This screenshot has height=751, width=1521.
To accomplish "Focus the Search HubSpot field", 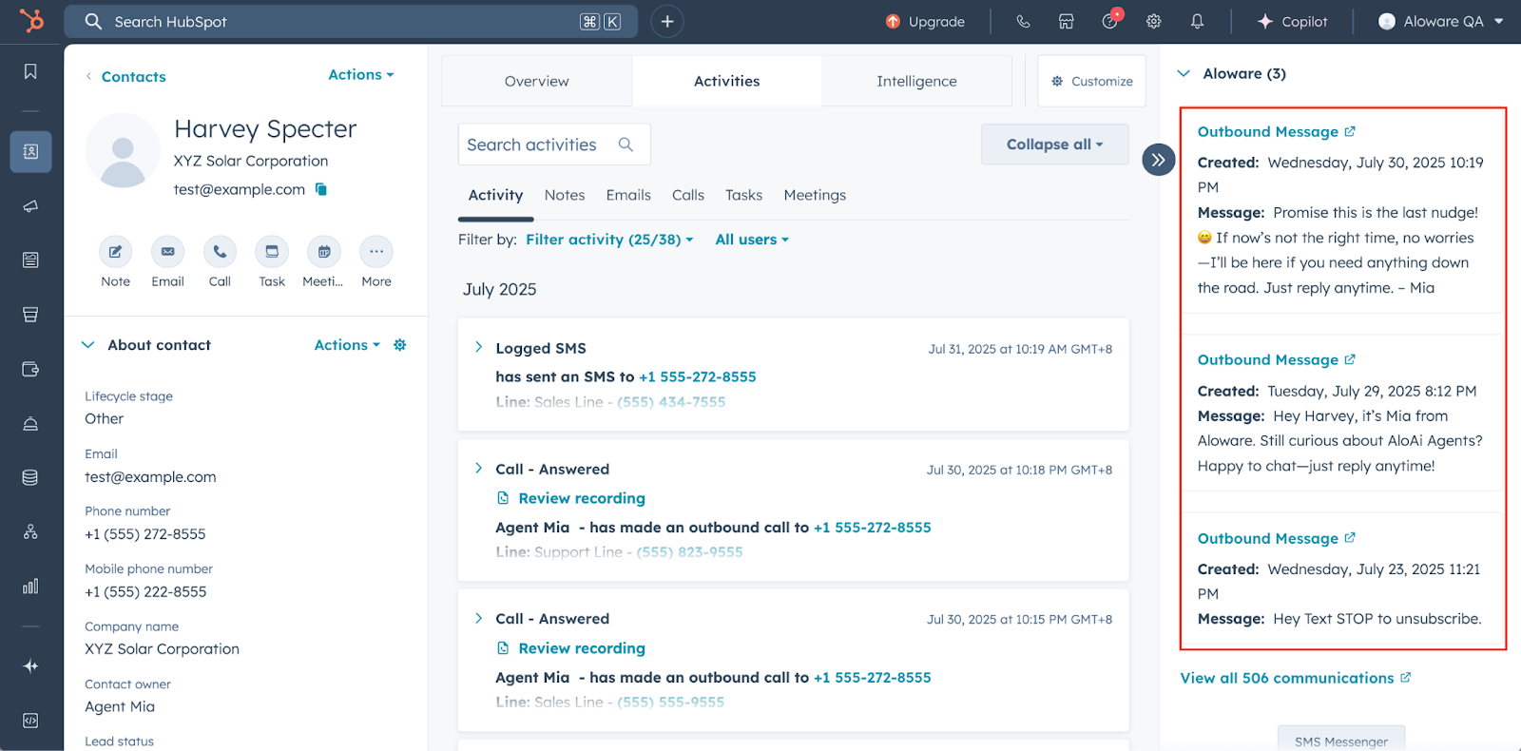I will click(351, 21).
